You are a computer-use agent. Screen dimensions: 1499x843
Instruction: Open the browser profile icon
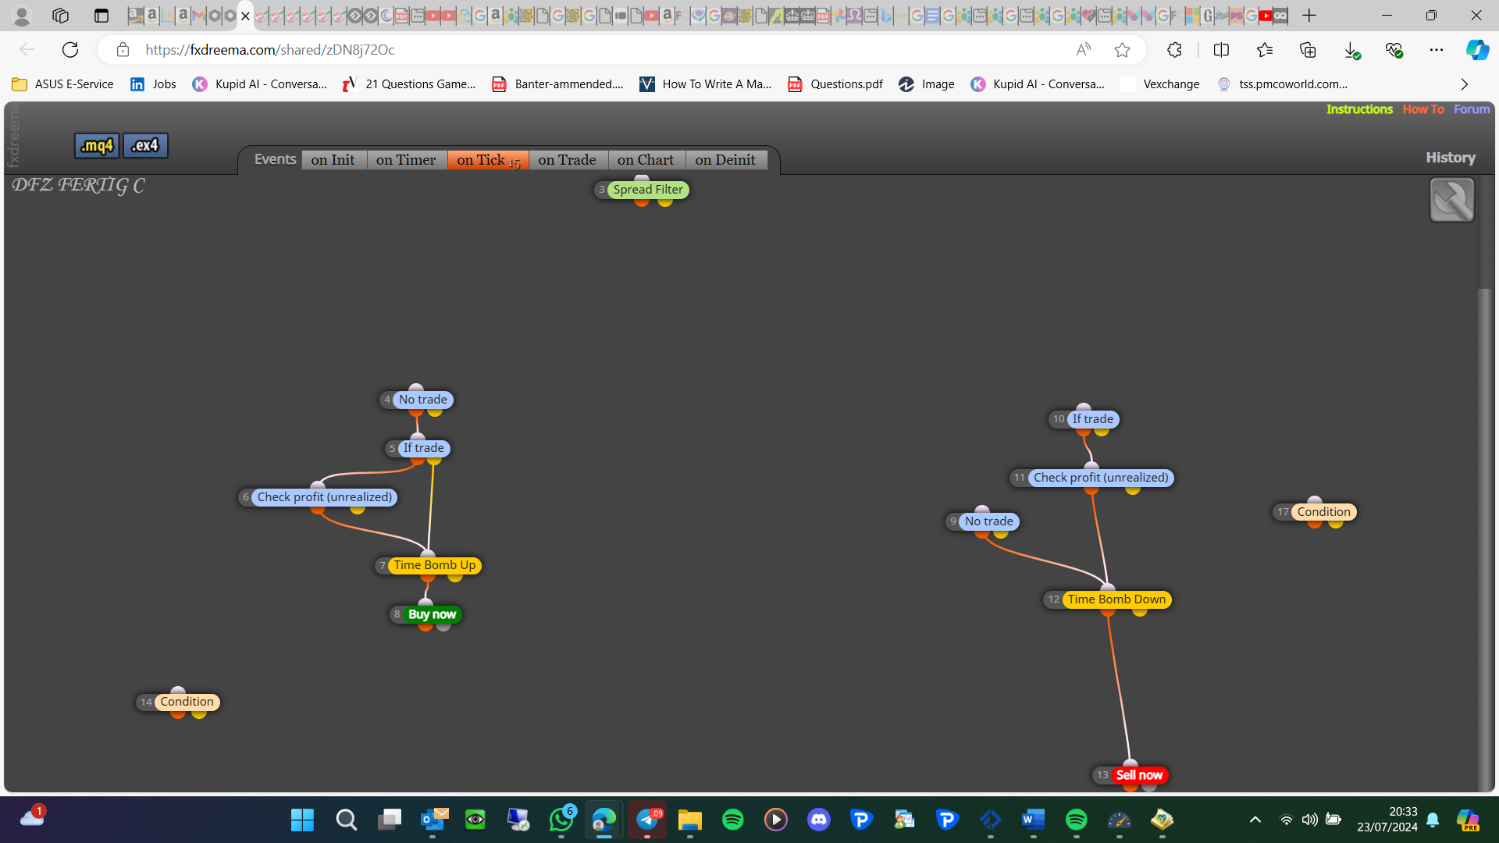pos(22,16)
